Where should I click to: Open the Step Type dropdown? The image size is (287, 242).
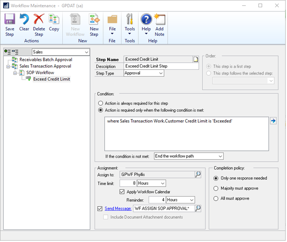click(x=161, y=73)
